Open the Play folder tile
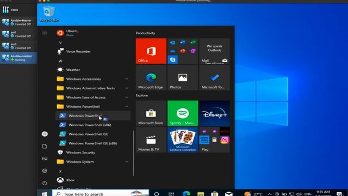348x196 pixels. (214, 140)
